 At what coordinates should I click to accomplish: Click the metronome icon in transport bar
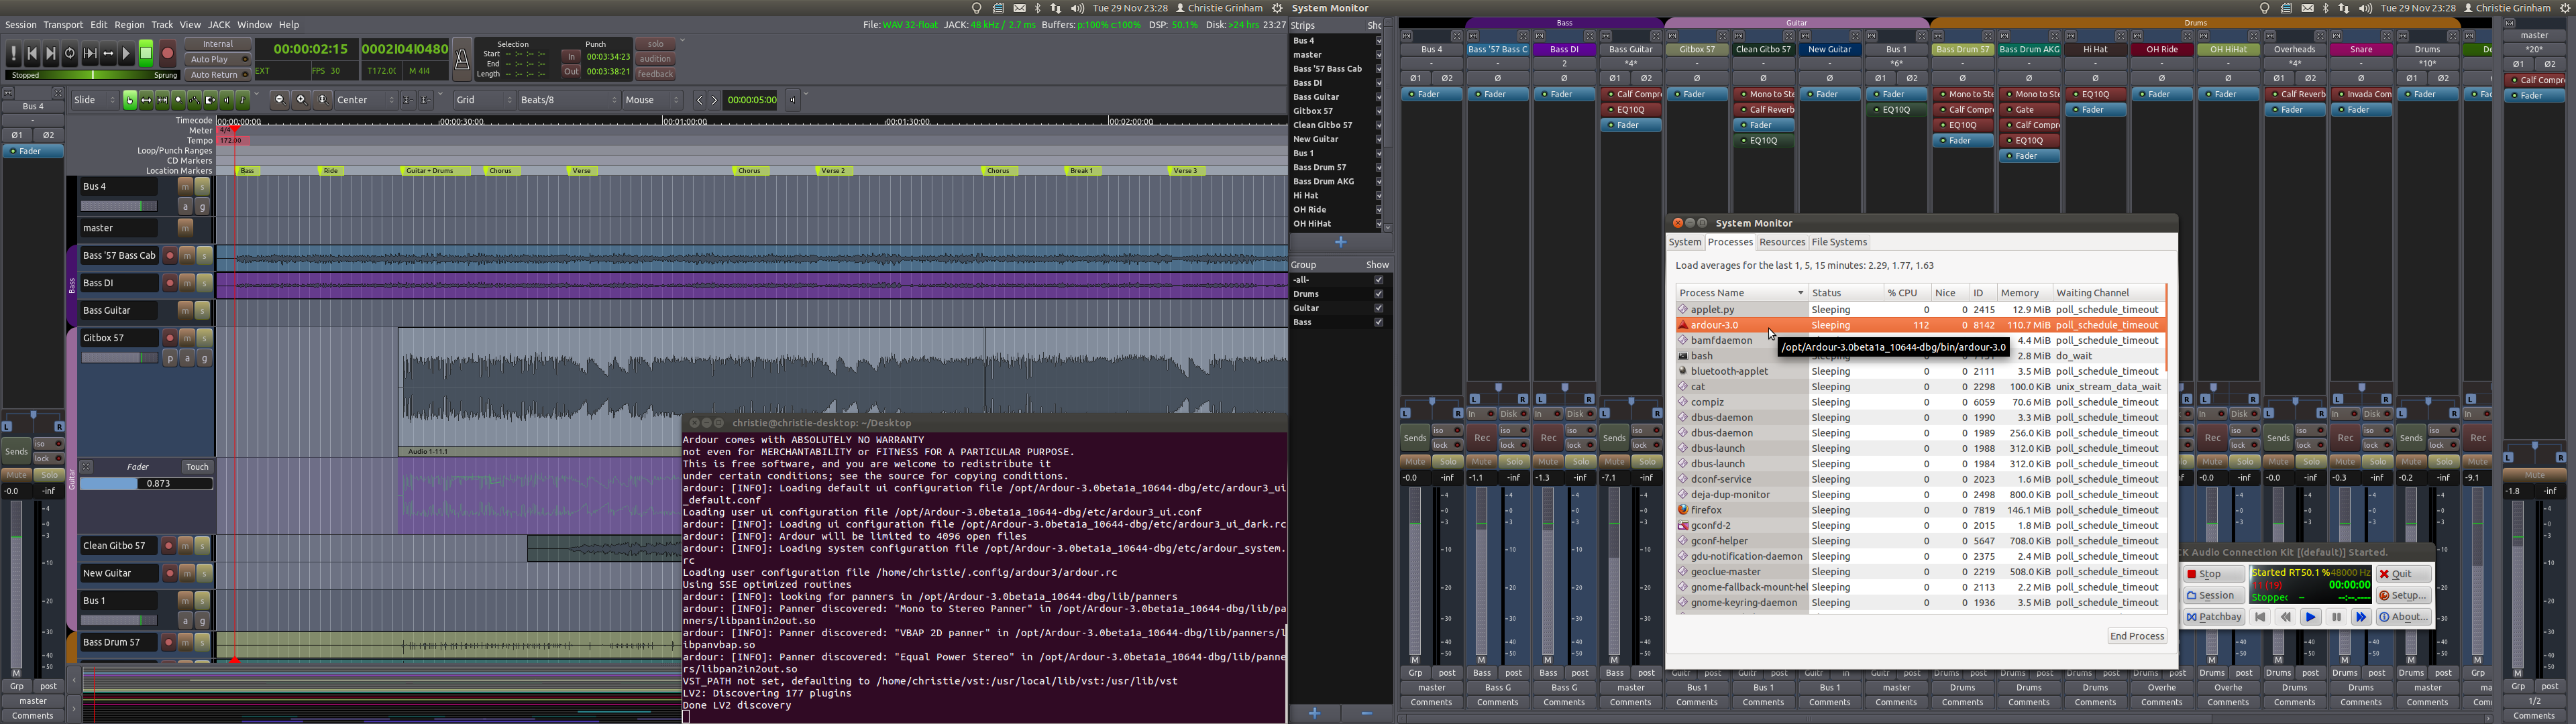(x=462, y=60)
